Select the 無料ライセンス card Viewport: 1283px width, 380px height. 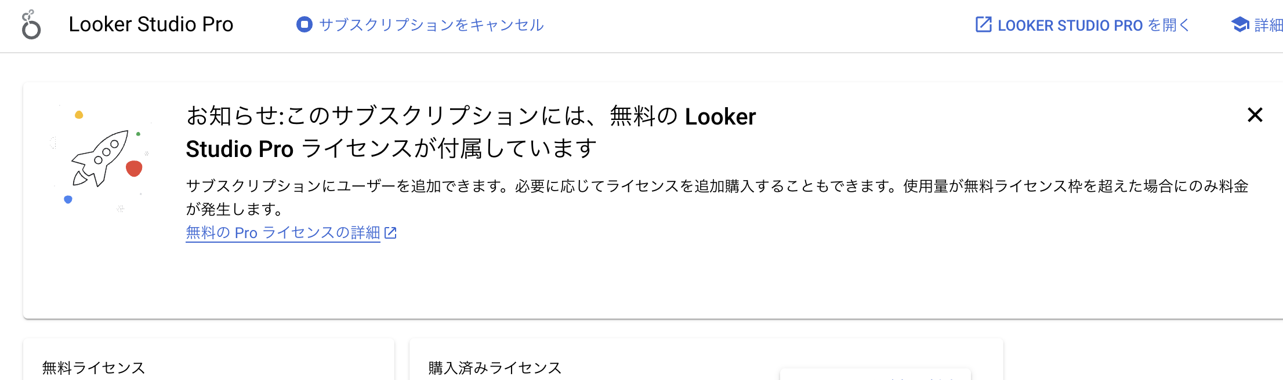[209, 359]
